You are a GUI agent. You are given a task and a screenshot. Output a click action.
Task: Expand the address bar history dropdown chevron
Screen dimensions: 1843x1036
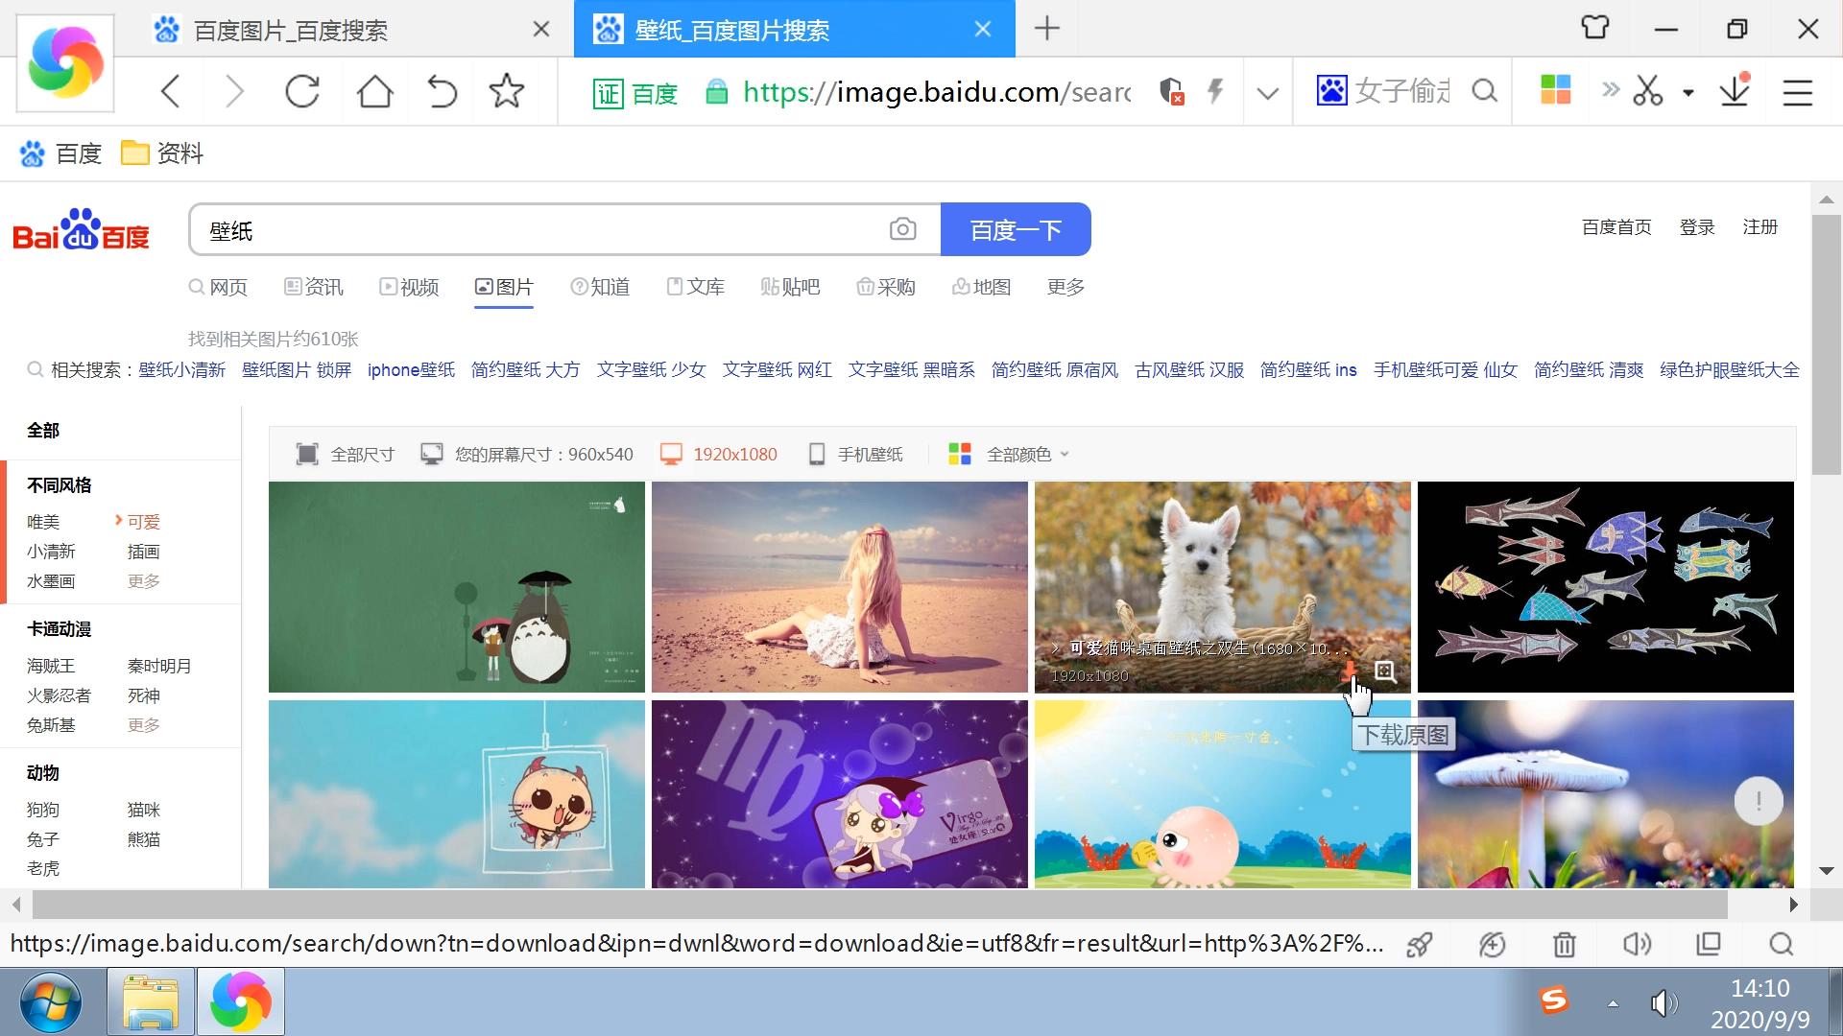pyautogui.click(x=1267, y=92)
